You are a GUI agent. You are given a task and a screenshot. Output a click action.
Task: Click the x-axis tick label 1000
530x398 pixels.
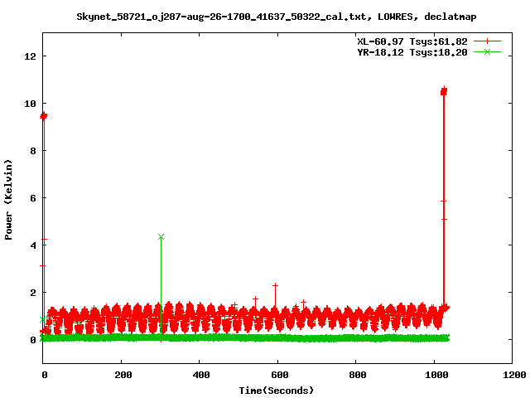point(436,375)
